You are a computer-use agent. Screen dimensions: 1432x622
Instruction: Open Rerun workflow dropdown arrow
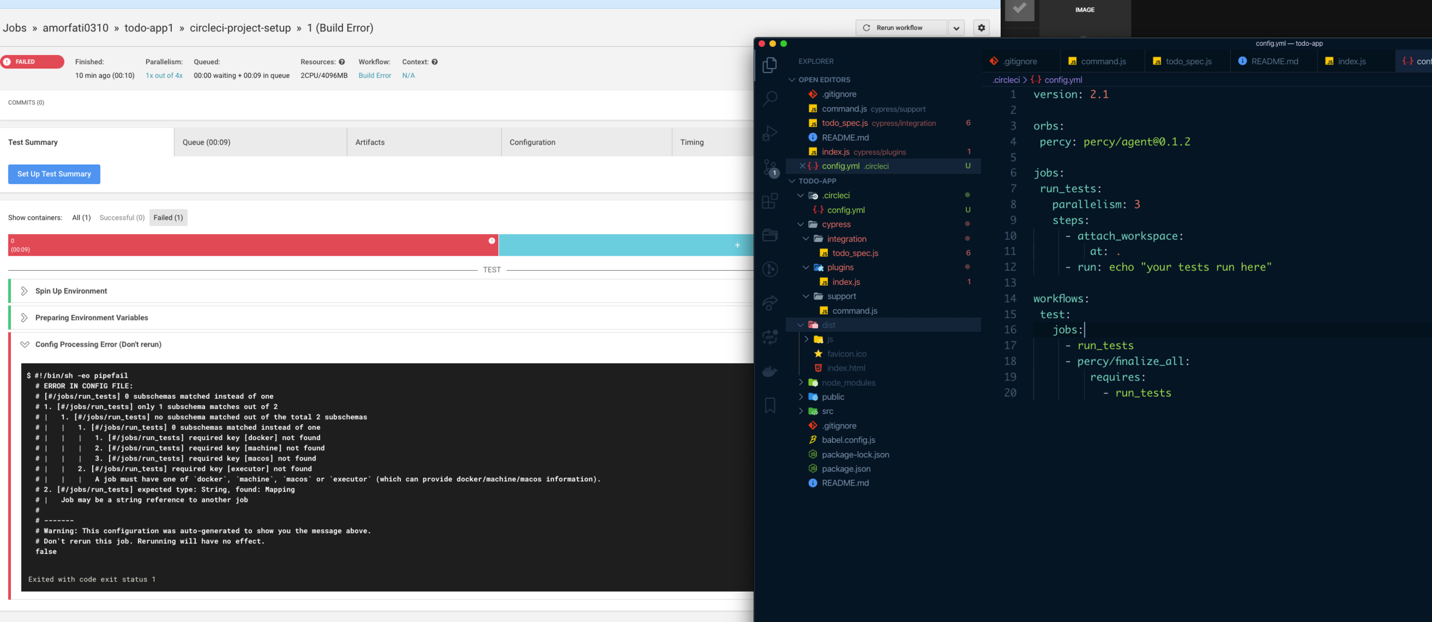point(956,28)
